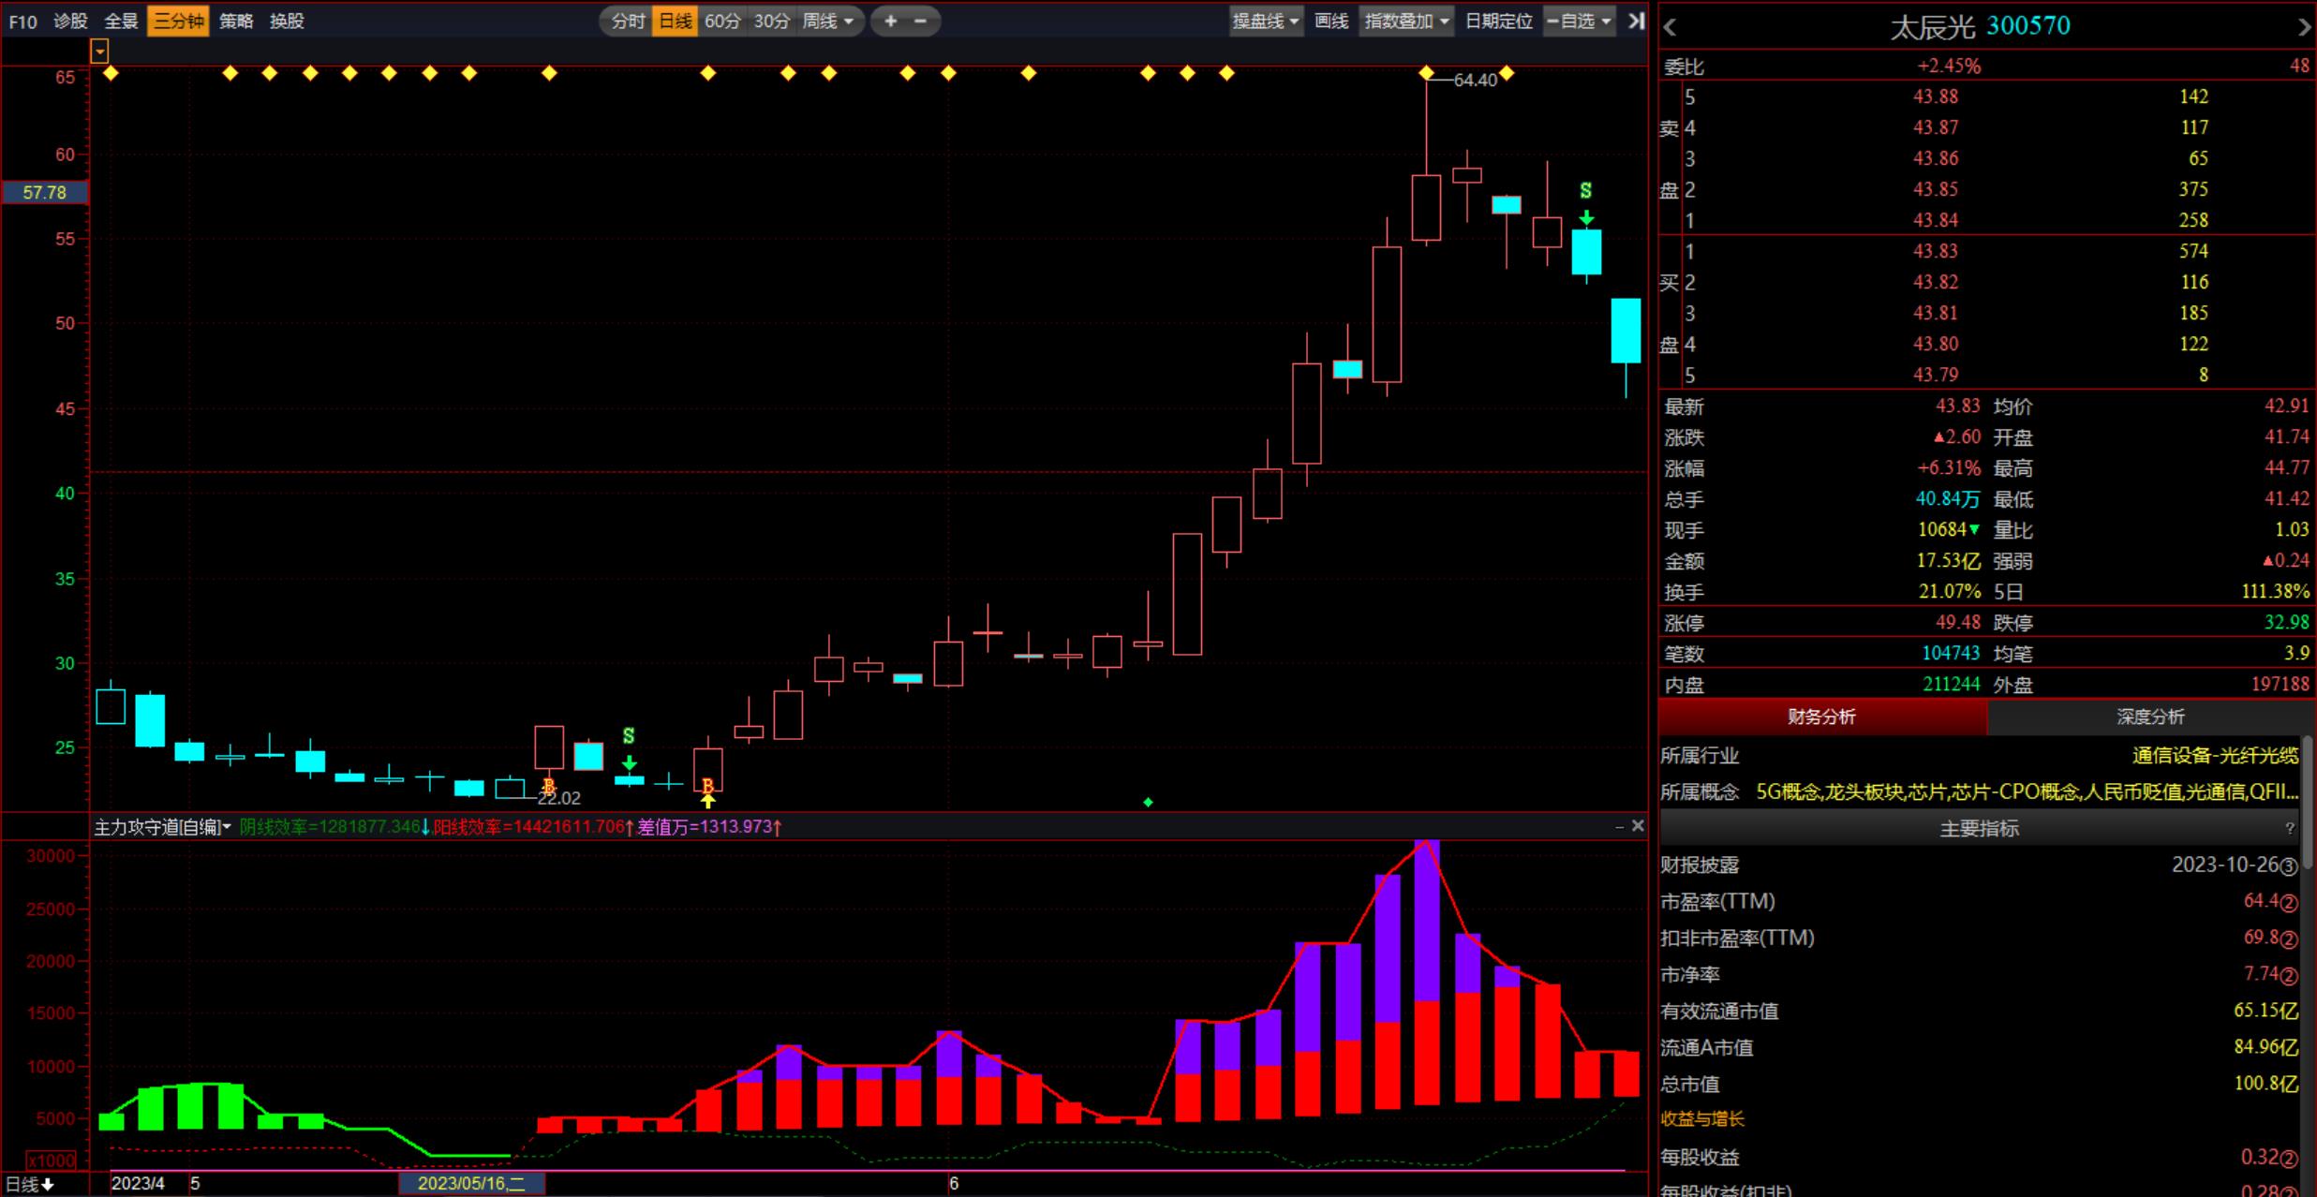2317x1197 pixels.
Task: Open the 指数叠加 dropdown menu
Action: pos(1406,21)
